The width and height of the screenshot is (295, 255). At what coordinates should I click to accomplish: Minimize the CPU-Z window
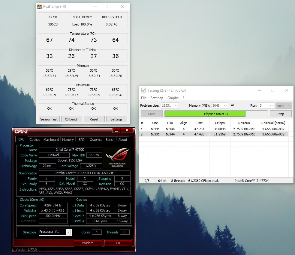tap(116, 130)
